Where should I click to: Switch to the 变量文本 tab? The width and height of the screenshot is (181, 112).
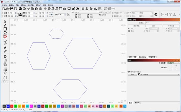pos(152,57)
